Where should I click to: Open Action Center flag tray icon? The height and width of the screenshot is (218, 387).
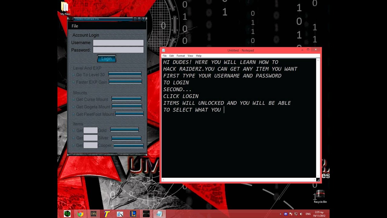pos(291,214)
